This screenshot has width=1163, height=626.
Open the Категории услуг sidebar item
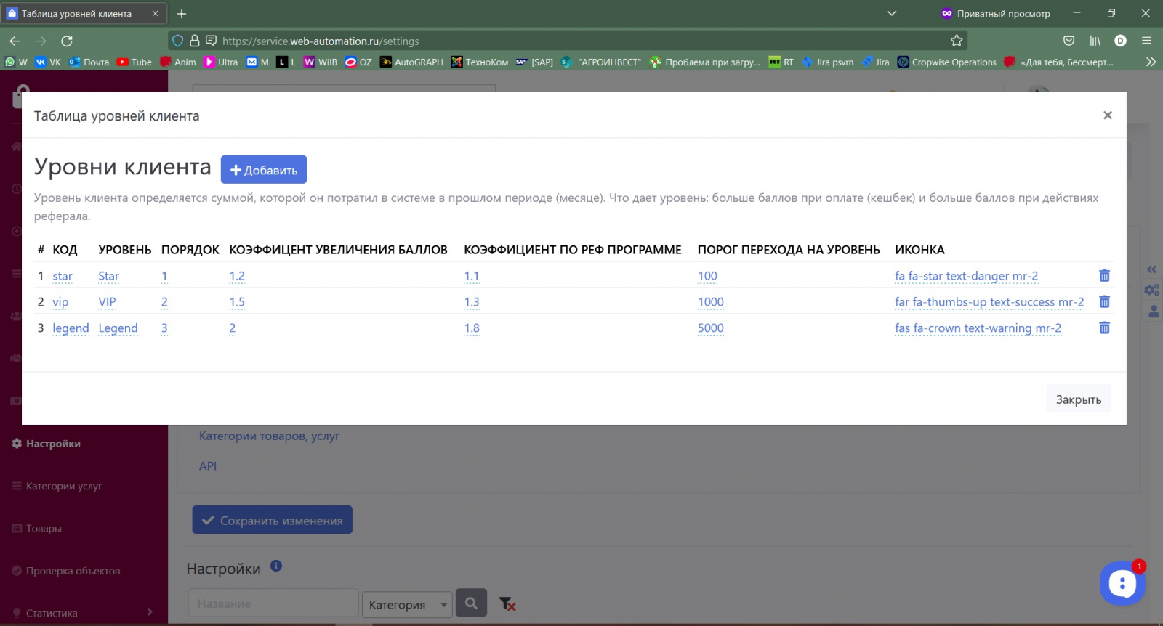57,486
